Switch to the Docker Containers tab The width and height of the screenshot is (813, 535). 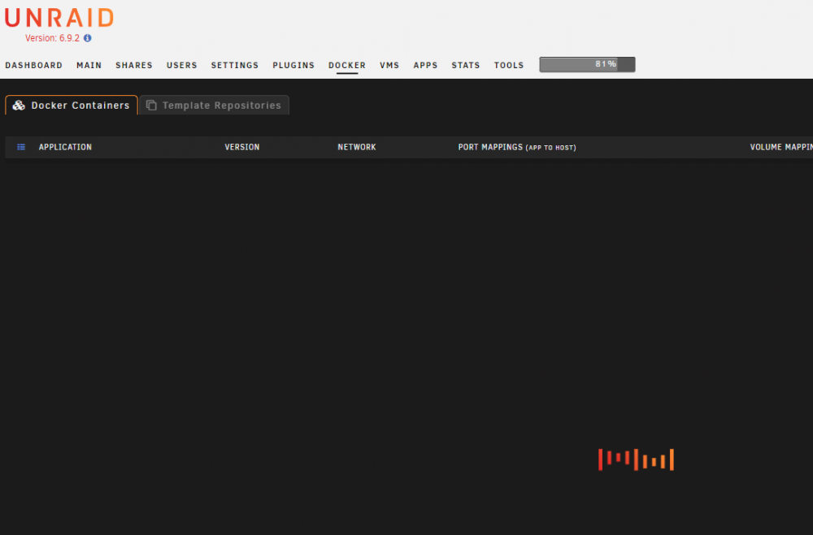click(x=72, y=106)
